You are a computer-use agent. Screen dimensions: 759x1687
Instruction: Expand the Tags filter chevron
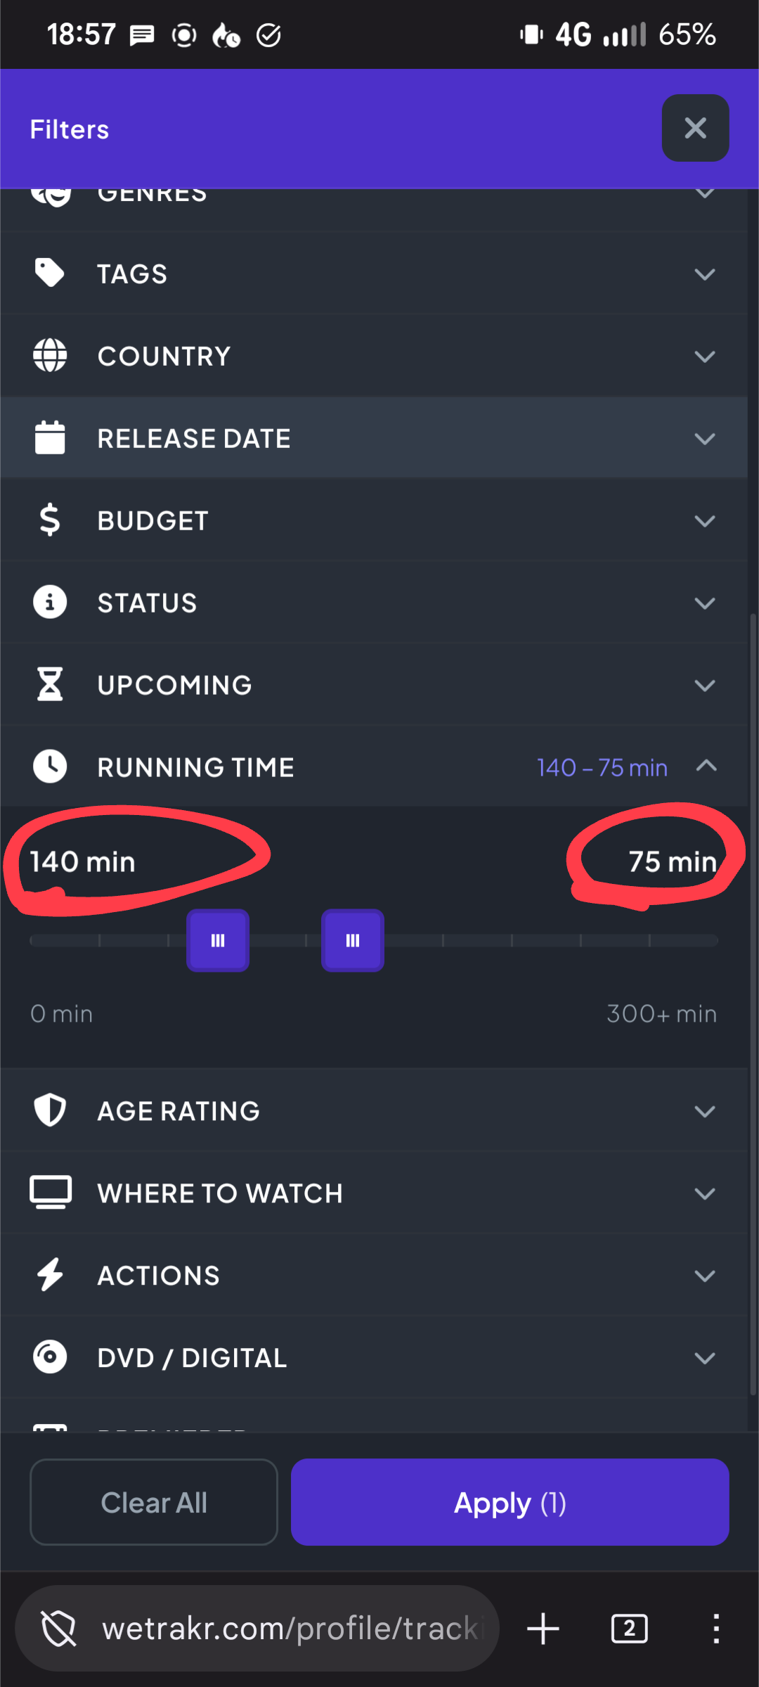pos(705,274)
